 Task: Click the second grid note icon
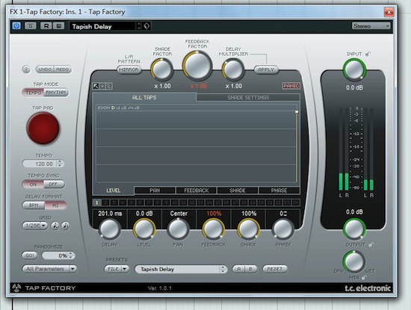point(66,226)
